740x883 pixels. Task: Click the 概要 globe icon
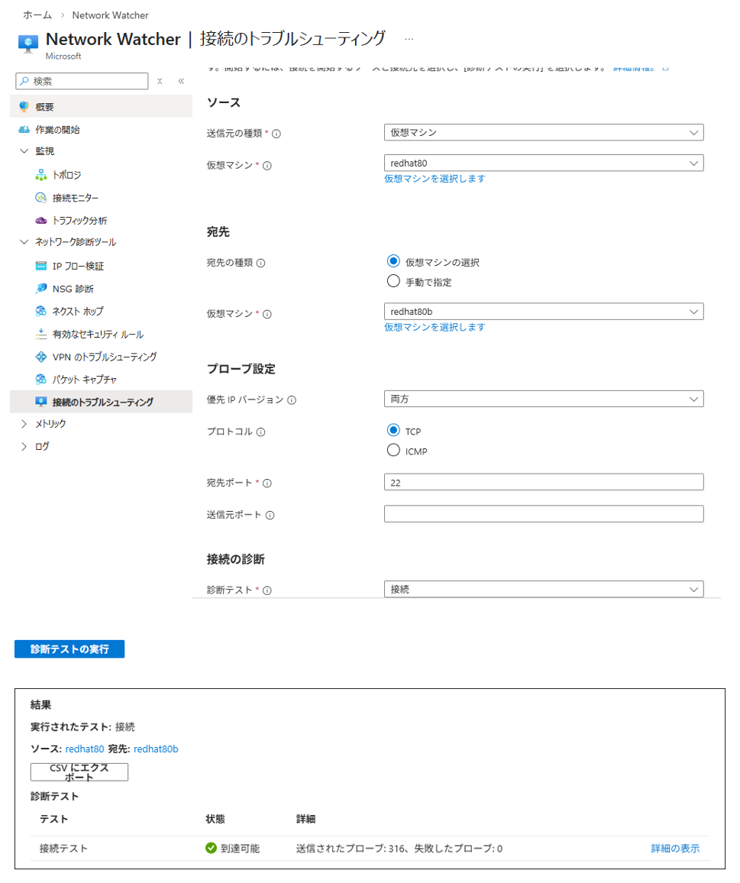coord(24,106)
